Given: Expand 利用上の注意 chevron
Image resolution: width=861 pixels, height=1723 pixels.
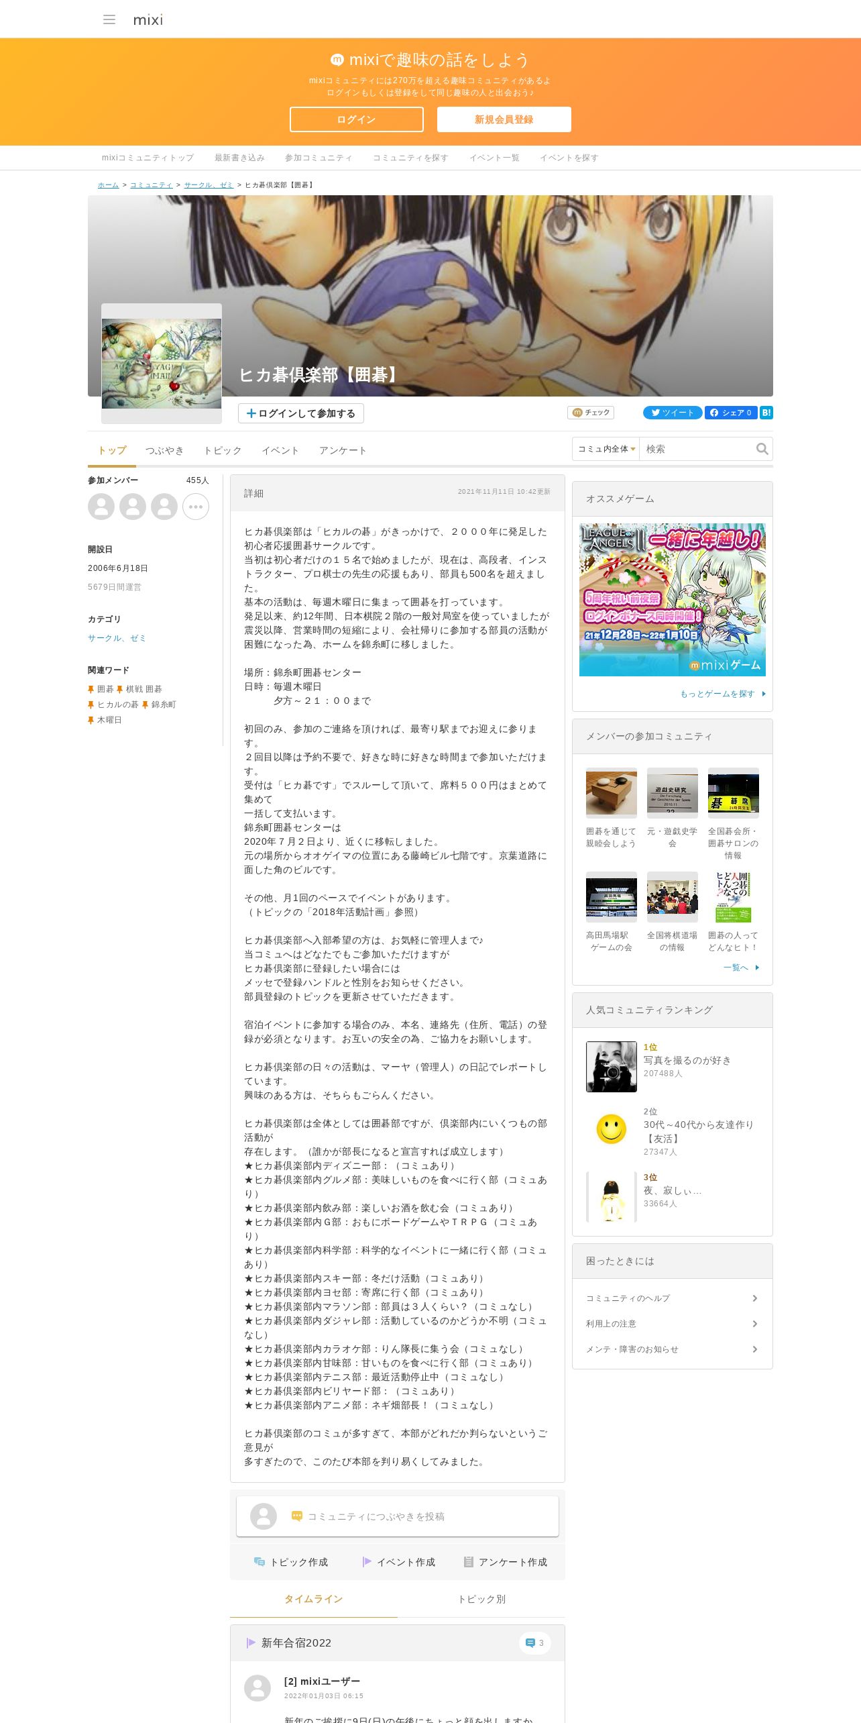Looking at the screenshot, I should [x=754, y=1324].
